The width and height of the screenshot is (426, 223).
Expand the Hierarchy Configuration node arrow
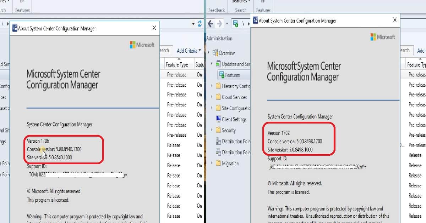coord(212,86)
